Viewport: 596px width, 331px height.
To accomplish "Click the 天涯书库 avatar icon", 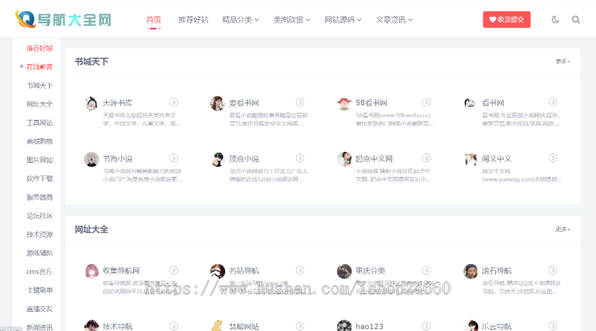I will click(x=91, y=103).
